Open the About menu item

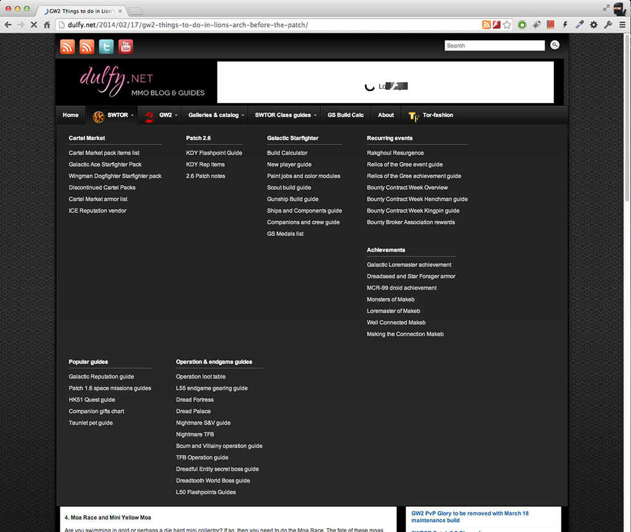tap(386, 115)
